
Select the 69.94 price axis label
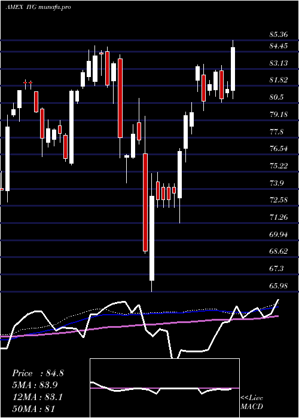point(279,235)
